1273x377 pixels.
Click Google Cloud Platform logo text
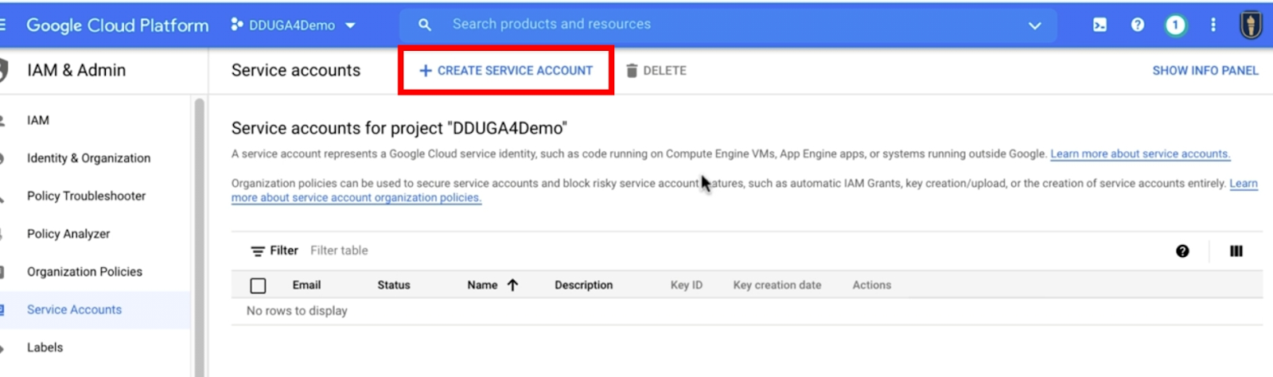pyautogui.click(x=118, y=25)
